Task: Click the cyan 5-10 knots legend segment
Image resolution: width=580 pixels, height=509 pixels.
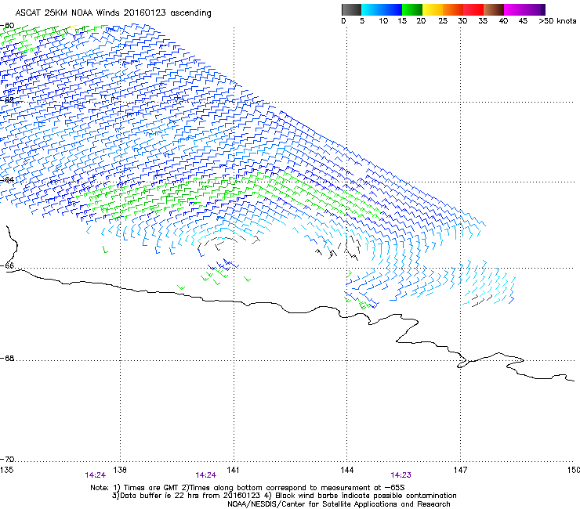Action: 372,9
